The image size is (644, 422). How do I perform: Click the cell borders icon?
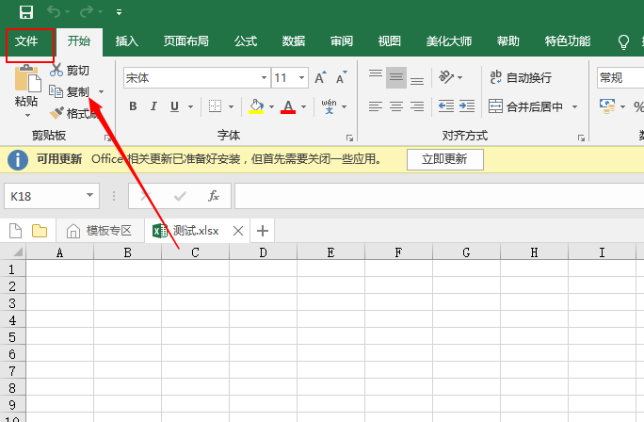point(215,106)
